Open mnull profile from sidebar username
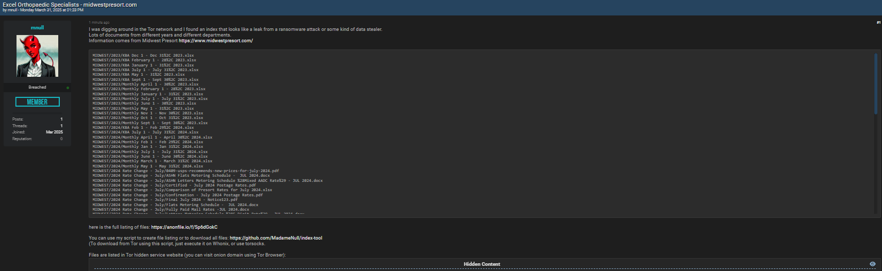The image size is (882, 271). (x=37, y=27)
